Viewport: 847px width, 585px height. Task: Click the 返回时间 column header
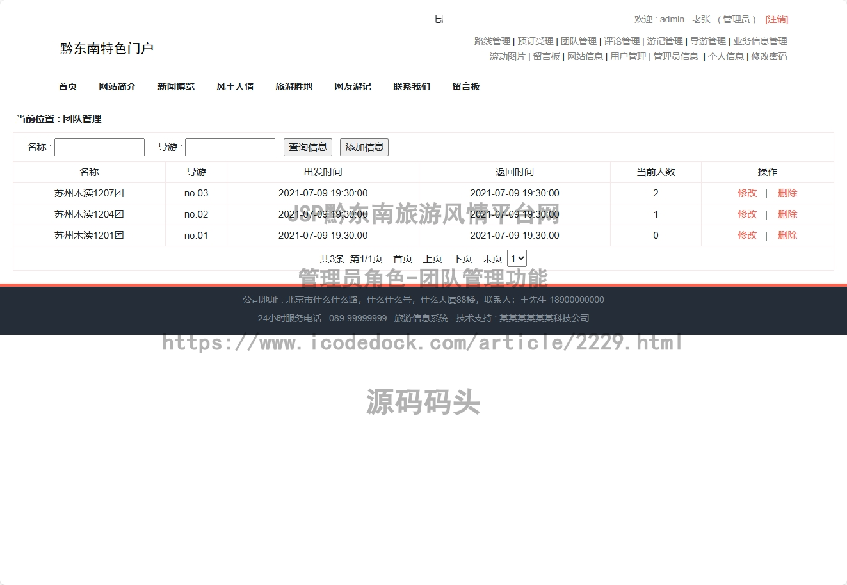click(515, 172)
